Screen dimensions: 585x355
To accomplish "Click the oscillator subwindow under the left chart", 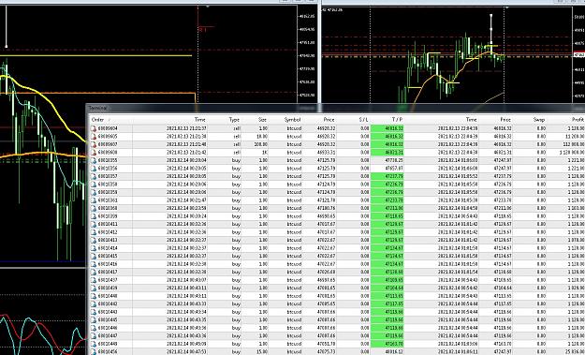I will [43, 312].
